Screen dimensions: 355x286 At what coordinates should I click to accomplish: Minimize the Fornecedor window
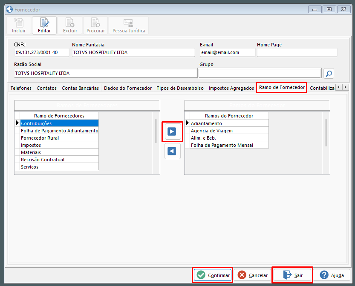pos(315,9)
